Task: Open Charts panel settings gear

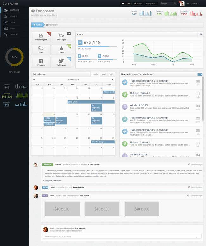Action: (x=200, y=34)
